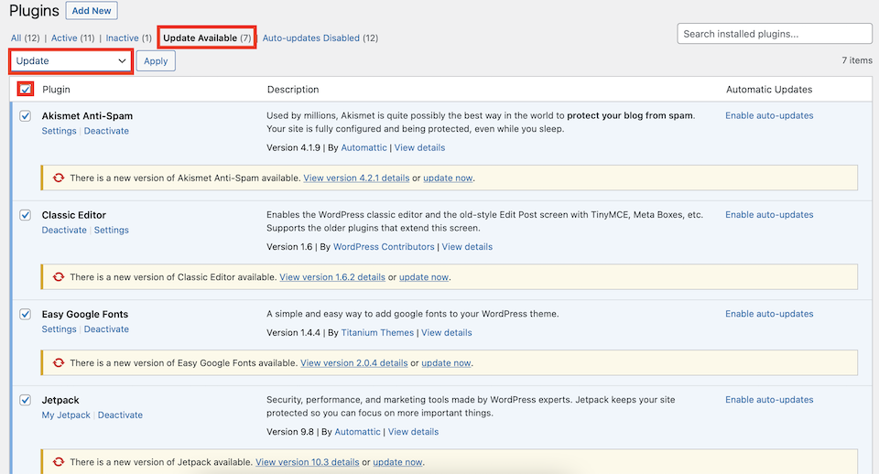This screenshot has height=474, width=879.
Task: Deselect the Easy Google Fonts checkbox
Action: tap(26, 314)
